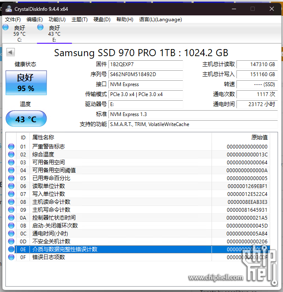Click status circle for attribute 0B

11,225
